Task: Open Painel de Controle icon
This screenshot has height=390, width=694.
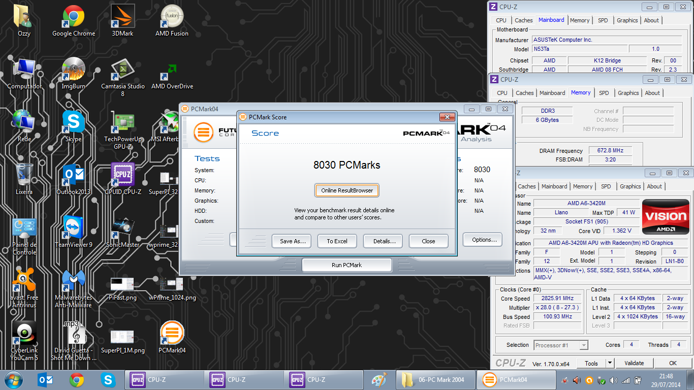Action: click(24, 235)
